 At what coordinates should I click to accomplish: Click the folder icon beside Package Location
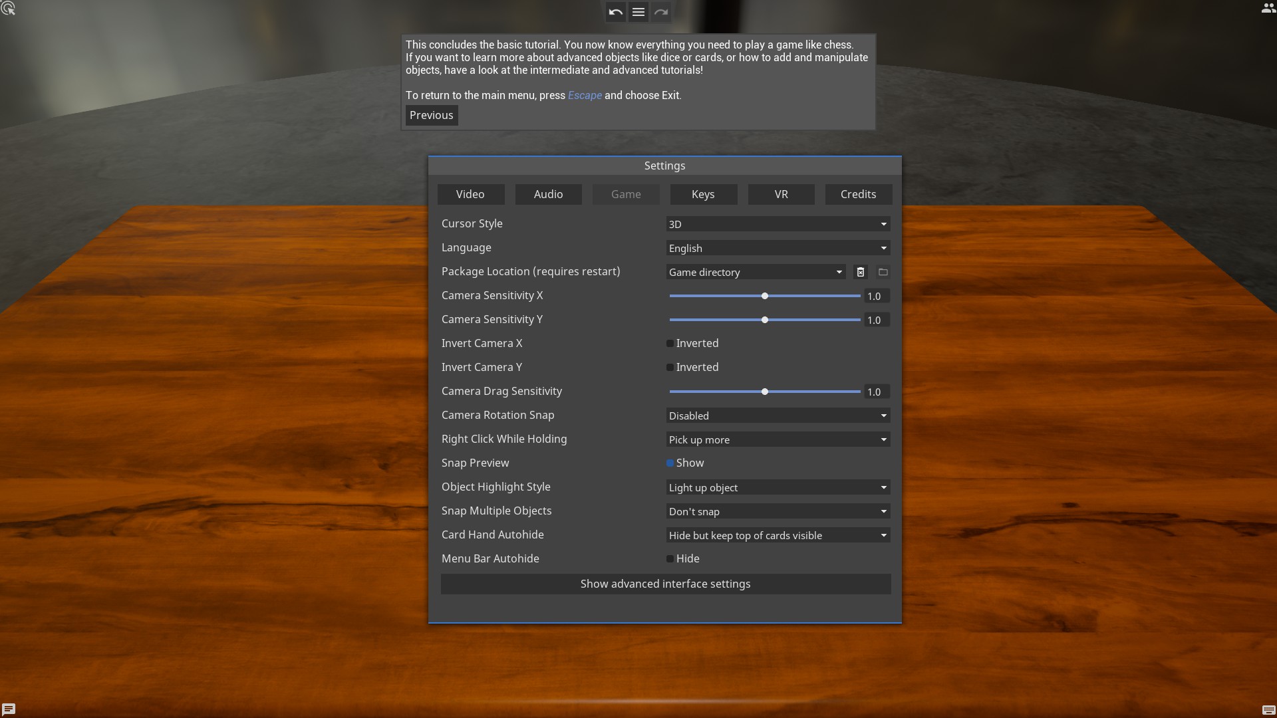pyautogui.click(x=883, y=272)
